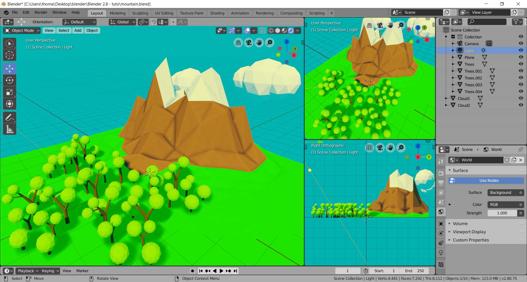Uncheck the Collection checkbox in outliner
The width and height of the screenshot is (527, 282).
[453, 37]
